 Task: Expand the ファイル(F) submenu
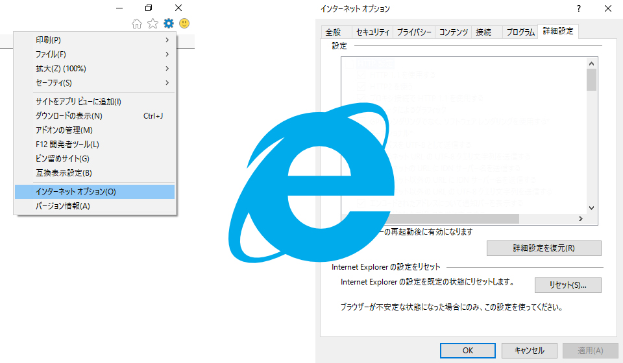pyautogui.click(x=95, y=54)
